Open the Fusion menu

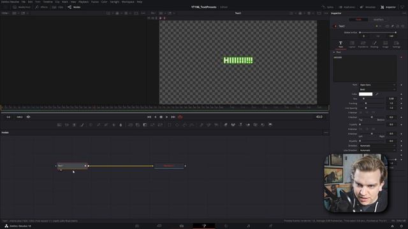[x=95, y=2]
